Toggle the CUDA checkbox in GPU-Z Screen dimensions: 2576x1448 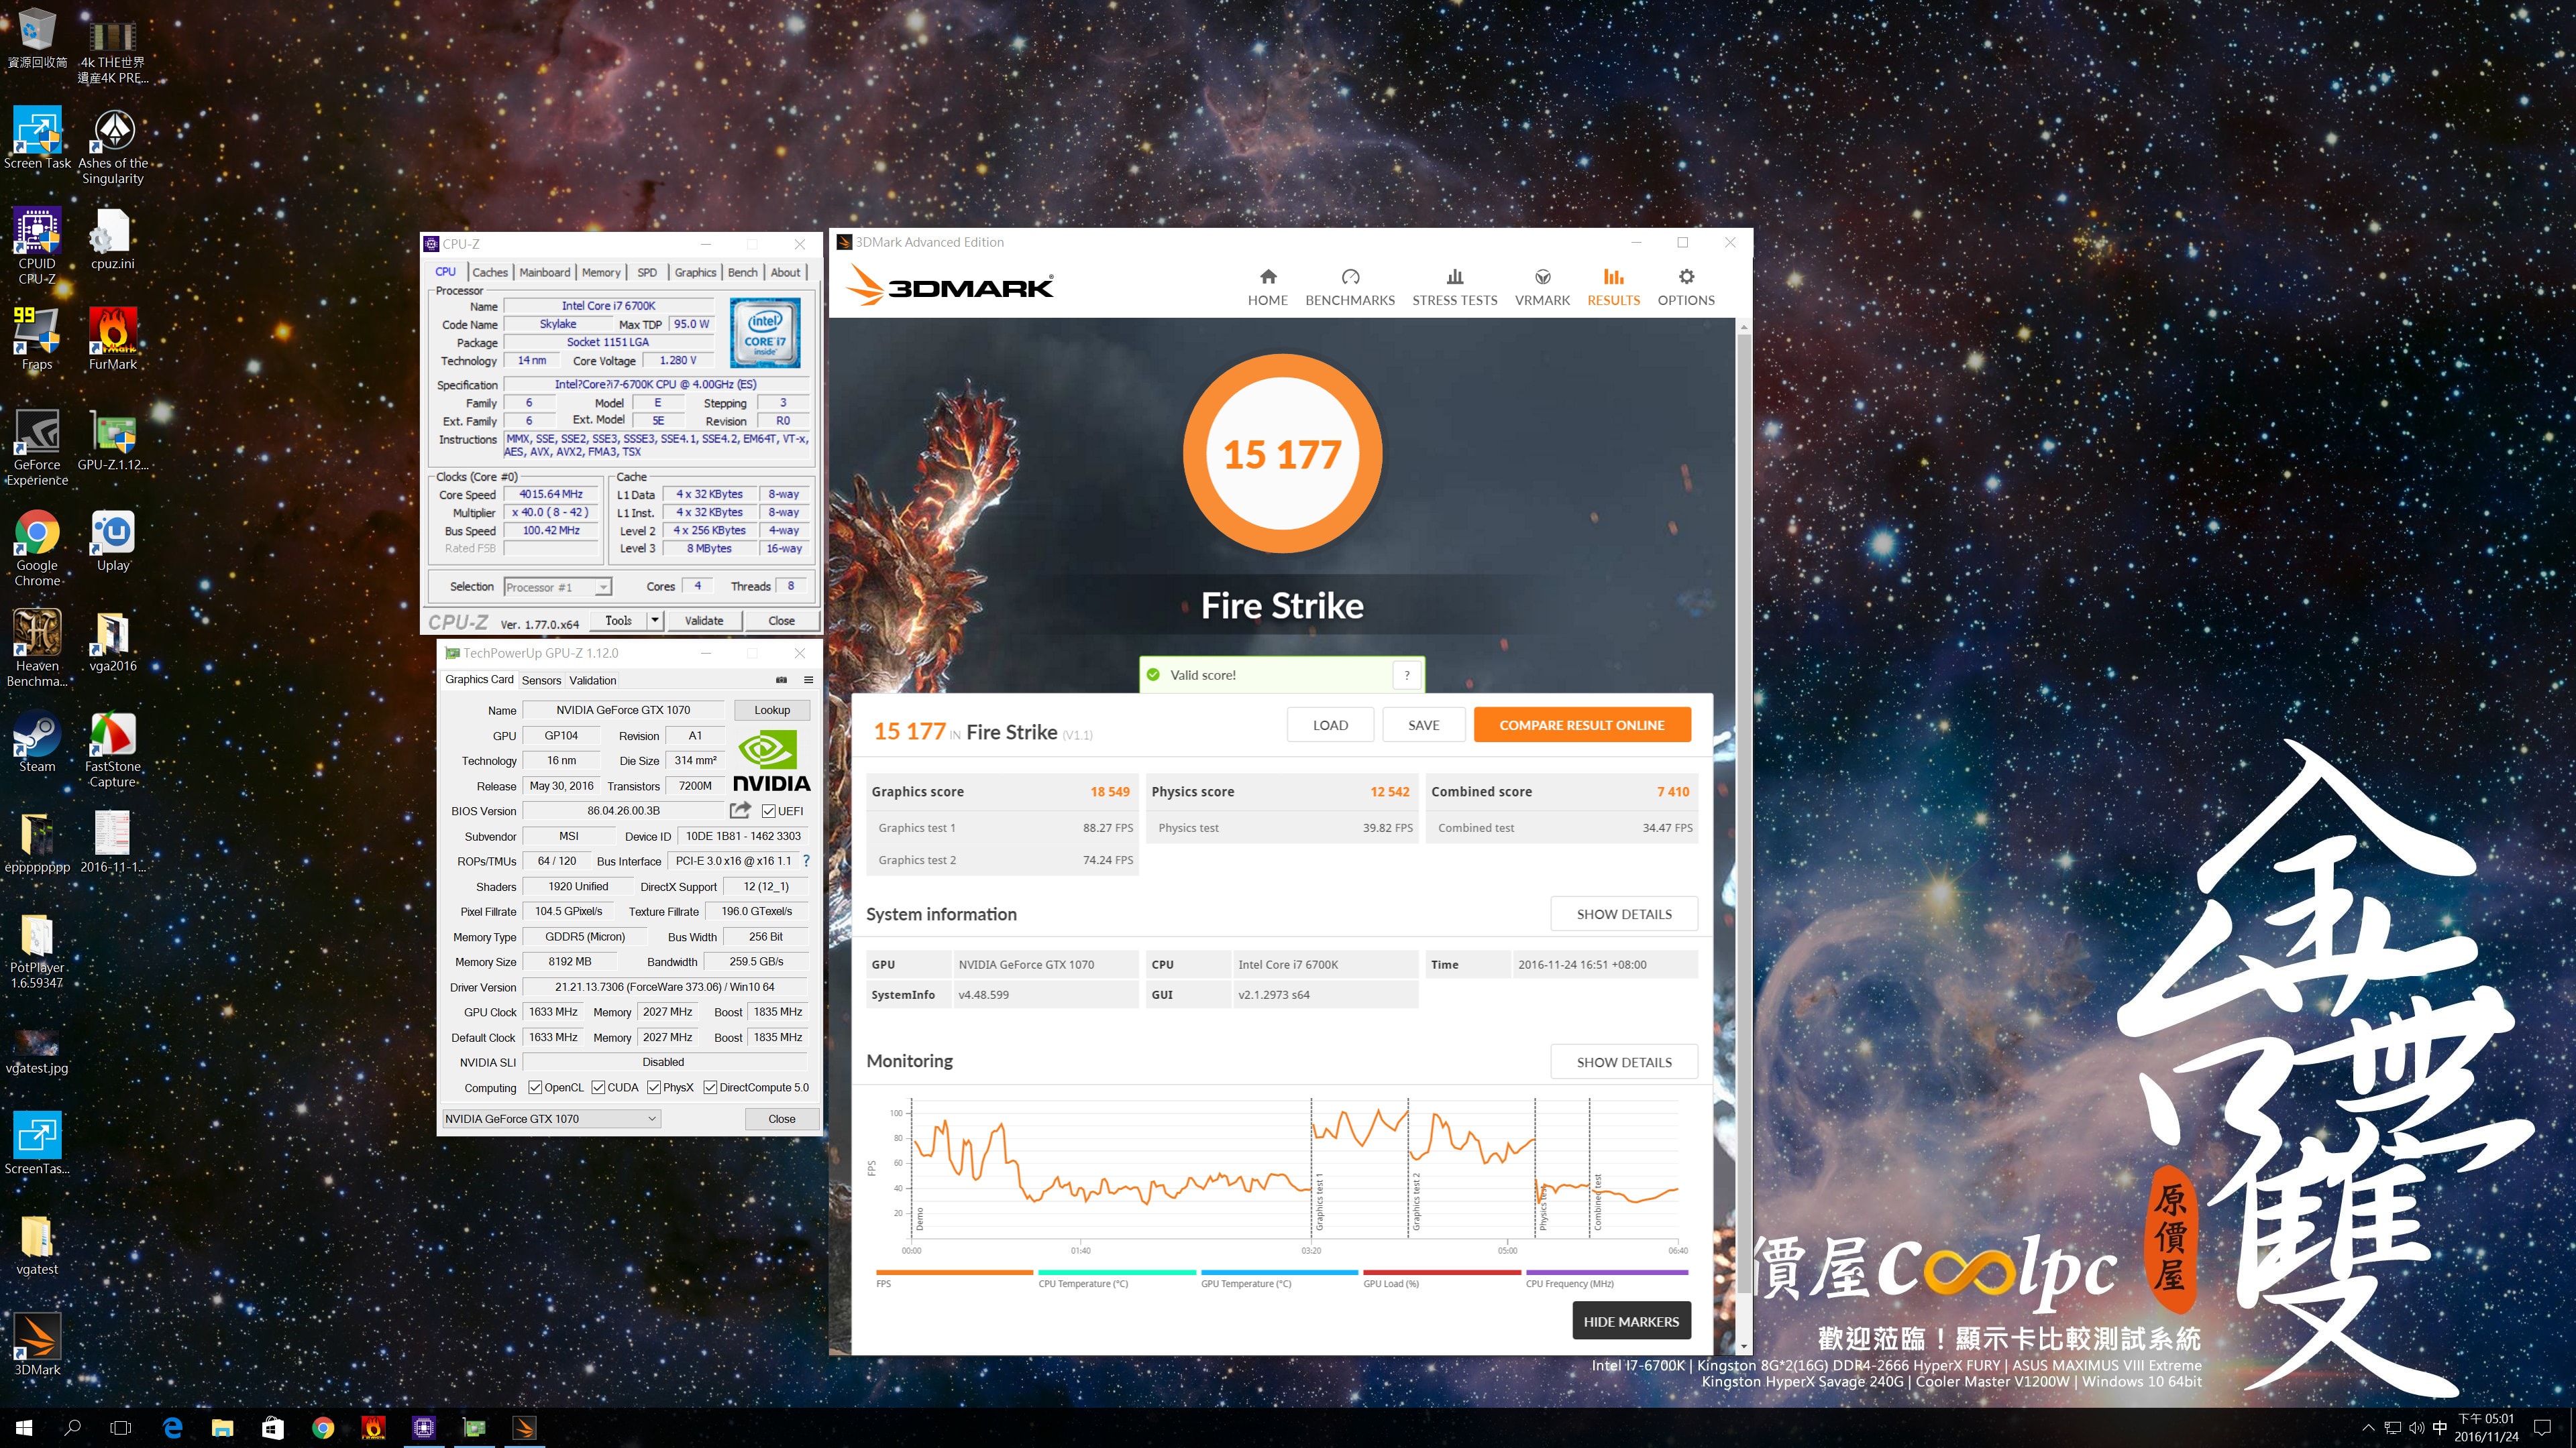coord(598,1087)
